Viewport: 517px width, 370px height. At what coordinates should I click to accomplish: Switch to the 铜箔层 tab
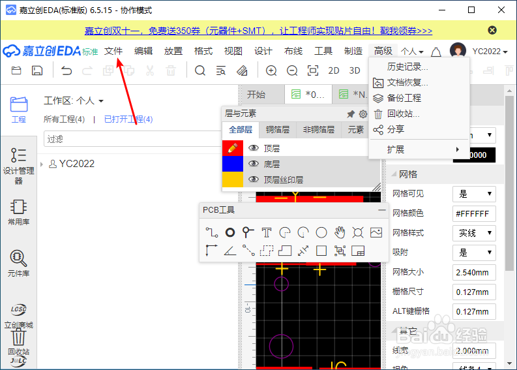point(278,130)
